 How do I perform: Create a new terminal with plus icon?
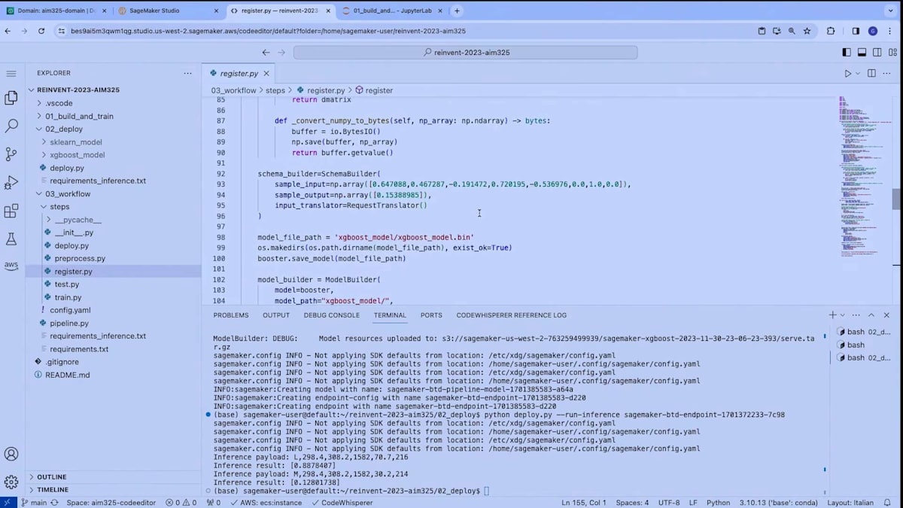(x=832, y=315)
